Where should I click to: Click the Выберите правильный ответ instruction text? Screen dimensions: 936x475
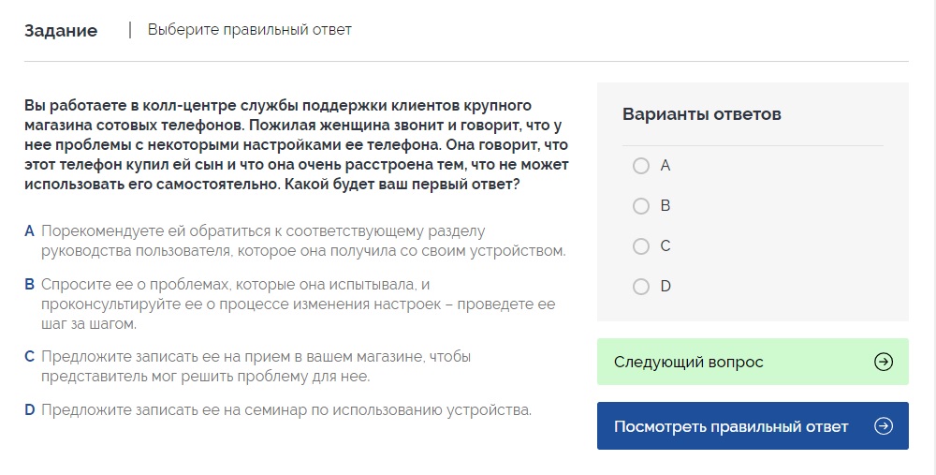pyautogui.click(x=249, y=30)
